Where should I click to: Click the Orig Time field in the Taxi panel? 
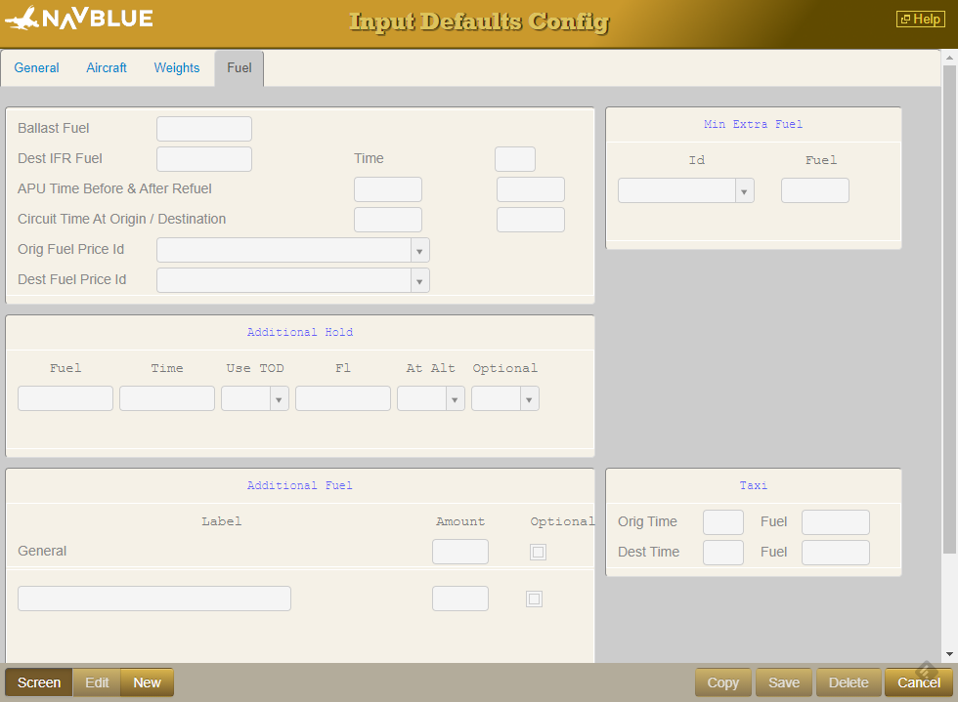click(722, 521)
